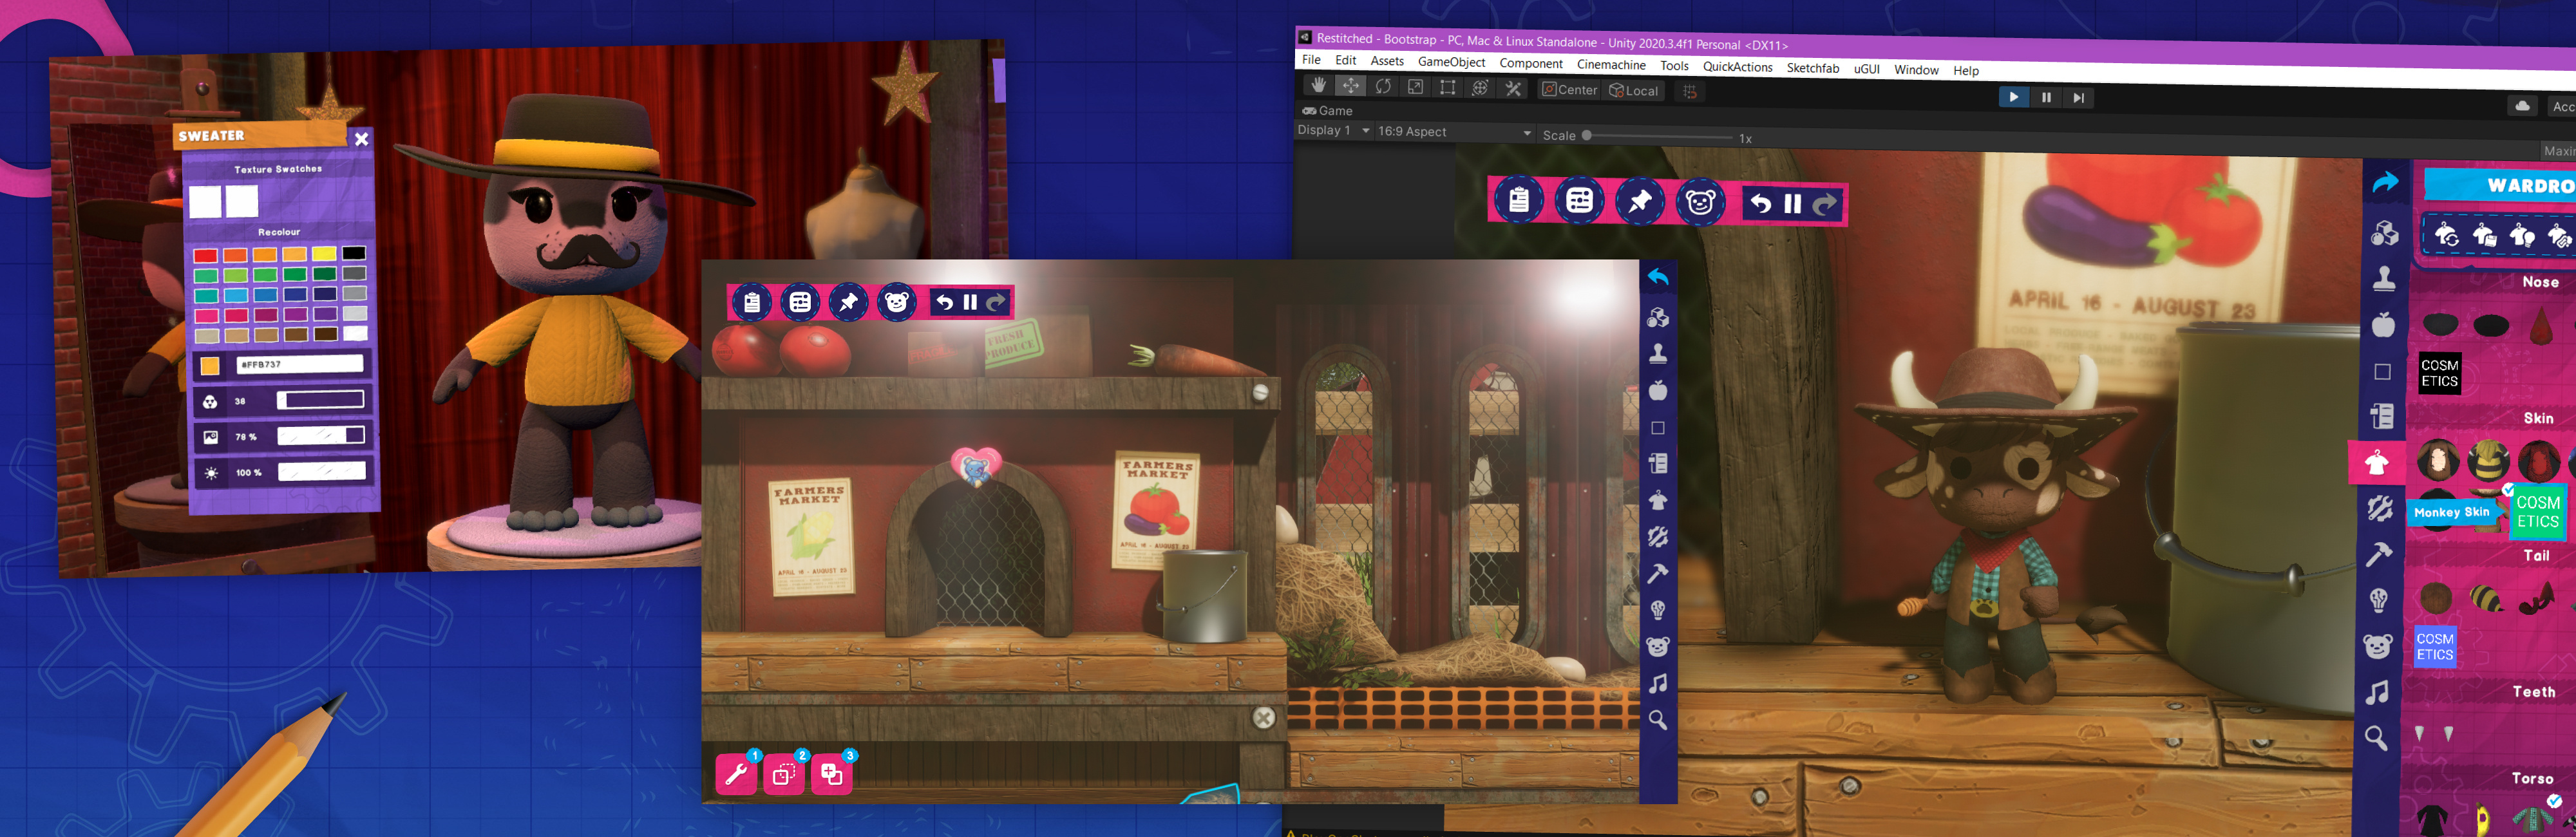
Task: Pause the Unity editor playback
Action: pos(2046,97)
